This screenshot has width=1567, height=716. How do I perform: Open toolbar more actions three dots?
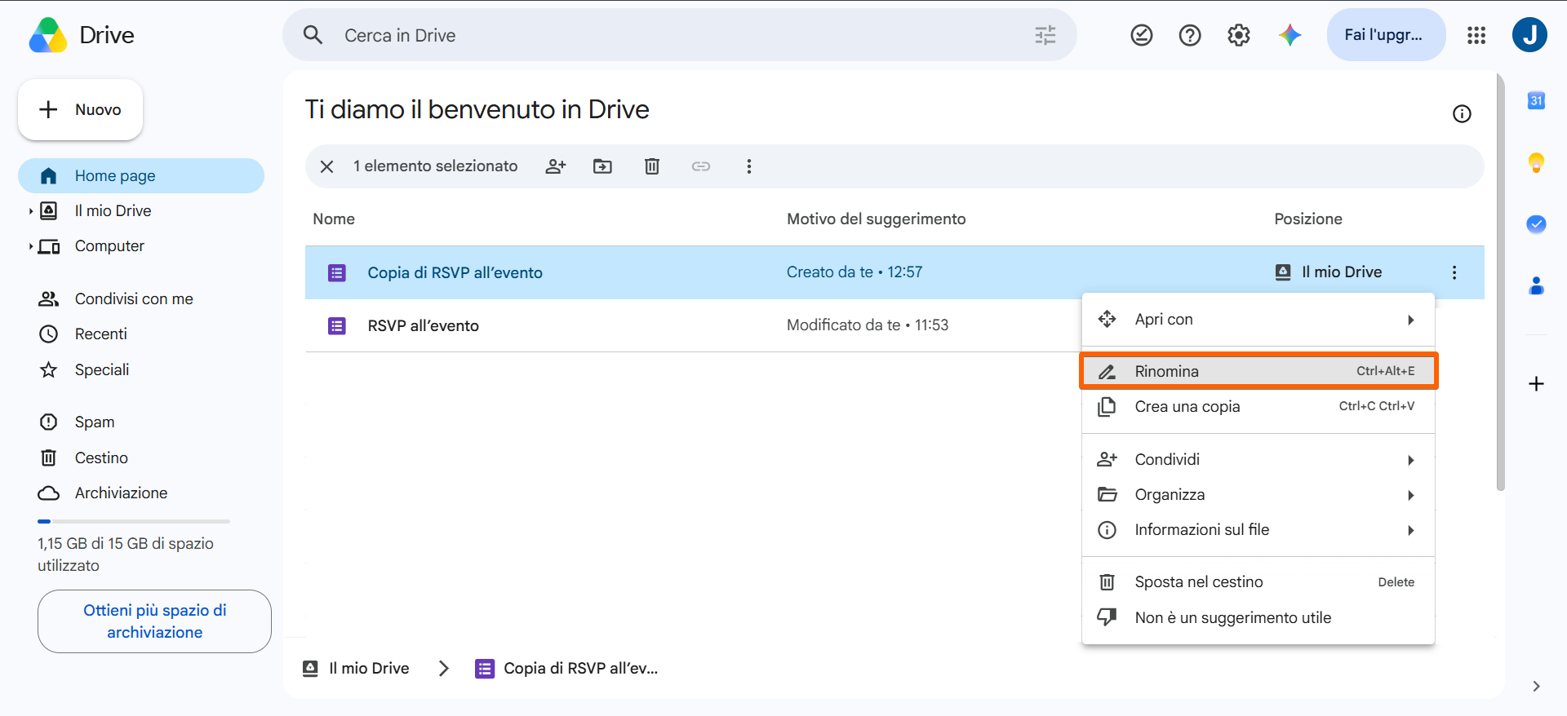pos(749,166)
